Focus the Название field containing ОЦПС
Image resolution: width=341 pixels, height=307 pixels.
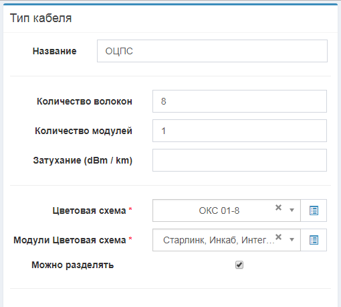(212, 51)
